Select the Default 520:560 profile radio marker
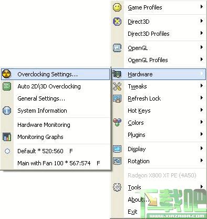 click(7, 151)
